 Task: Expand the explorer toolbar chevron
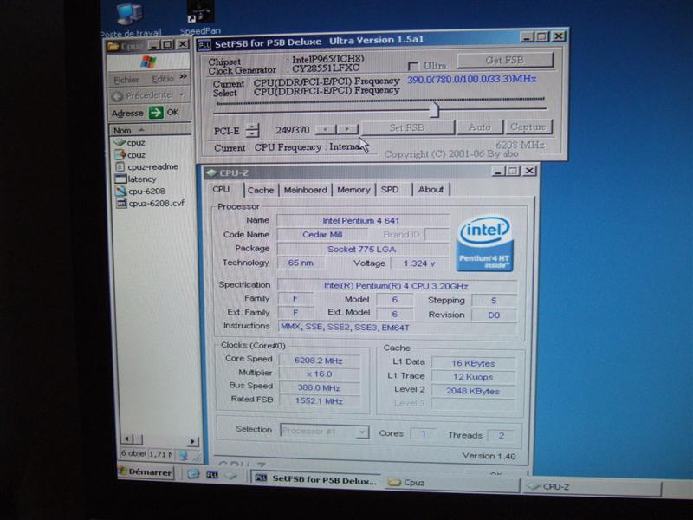(183, 77)
